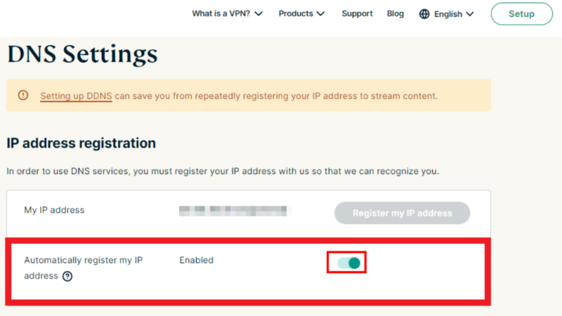Open the Products menu label
Screen dimensions: 562x316
tap(296, 14)
